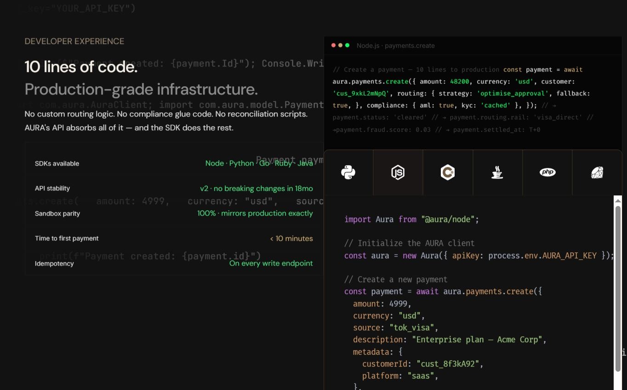Switch to the PHP language tab

click(x=547, y=173)
